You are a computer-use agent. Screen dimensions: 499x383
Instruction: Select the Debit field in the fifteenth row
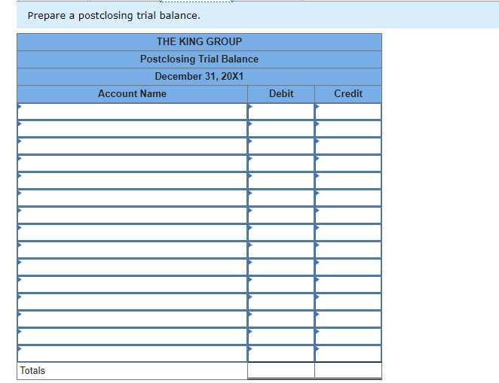(281, 354)
